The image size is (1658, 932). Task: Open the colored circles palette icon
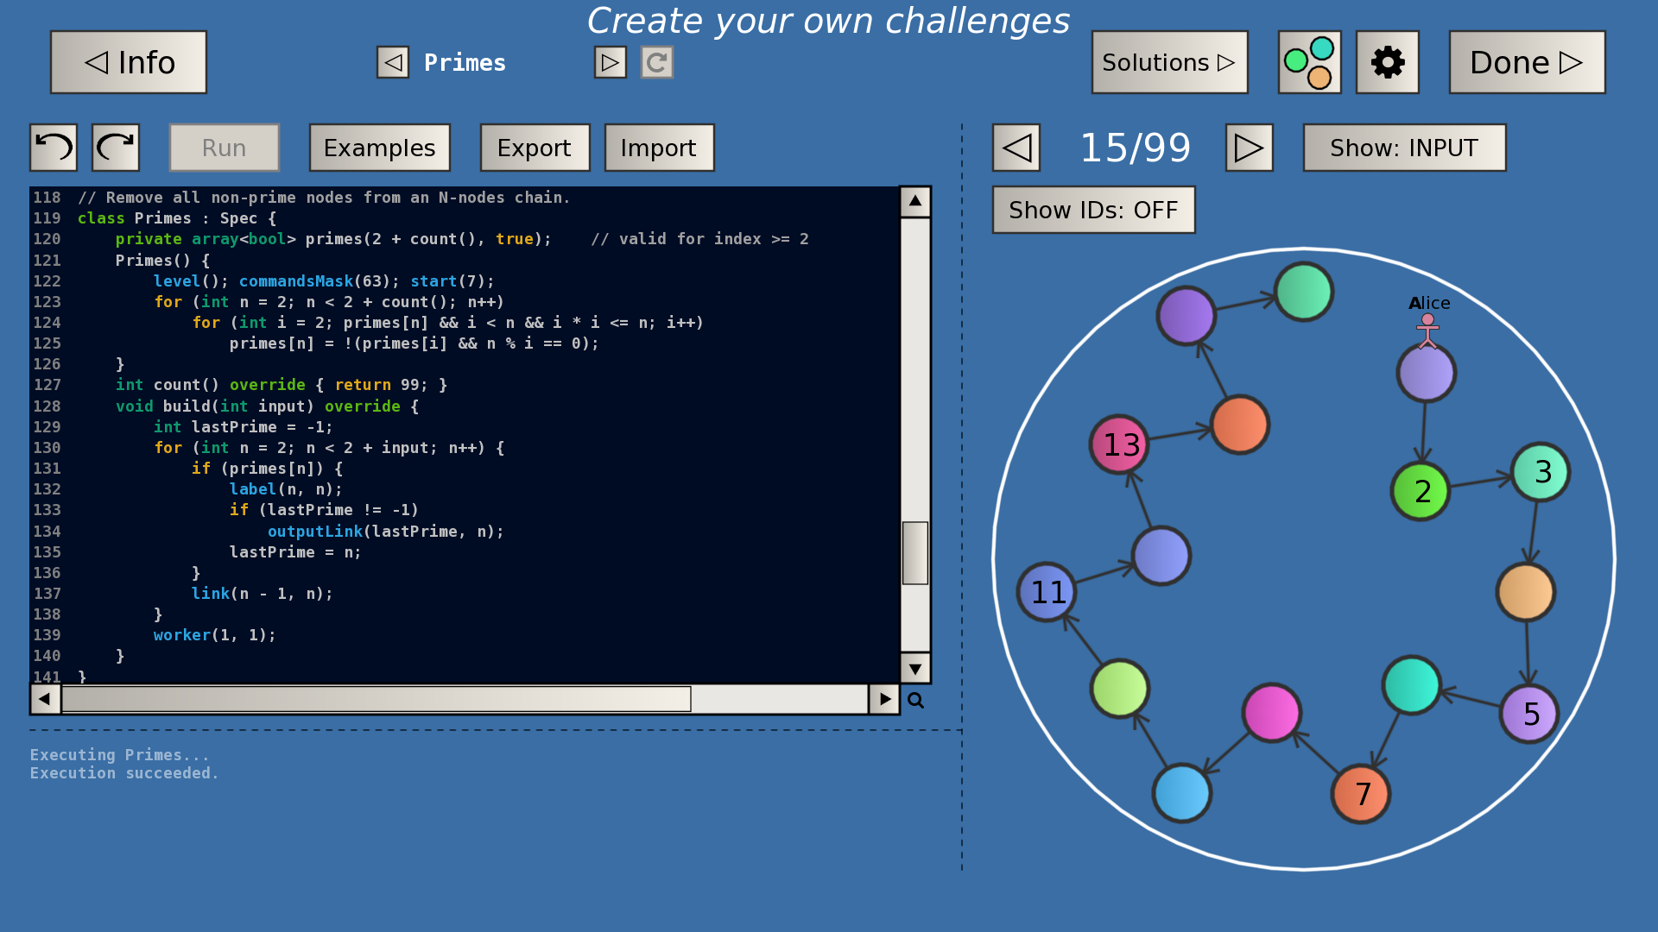(x=1309, y=62)
